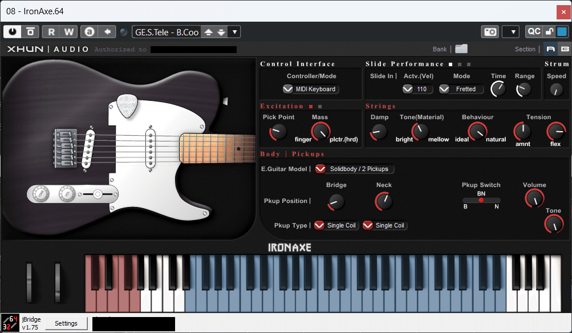Screen dimensions: 572x333
Task: Click the camera snapshot icon
Action: coord(490,32)
